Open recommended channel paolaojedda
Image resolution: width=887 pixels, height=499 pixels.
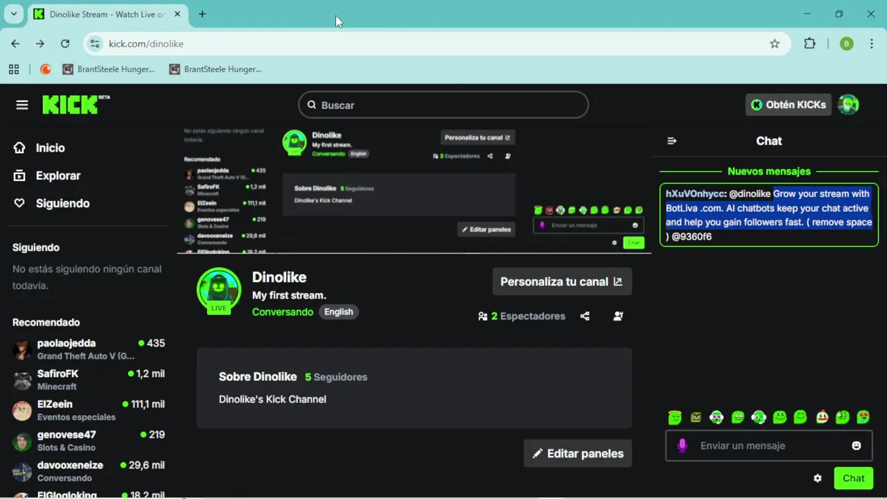point(89,349)
